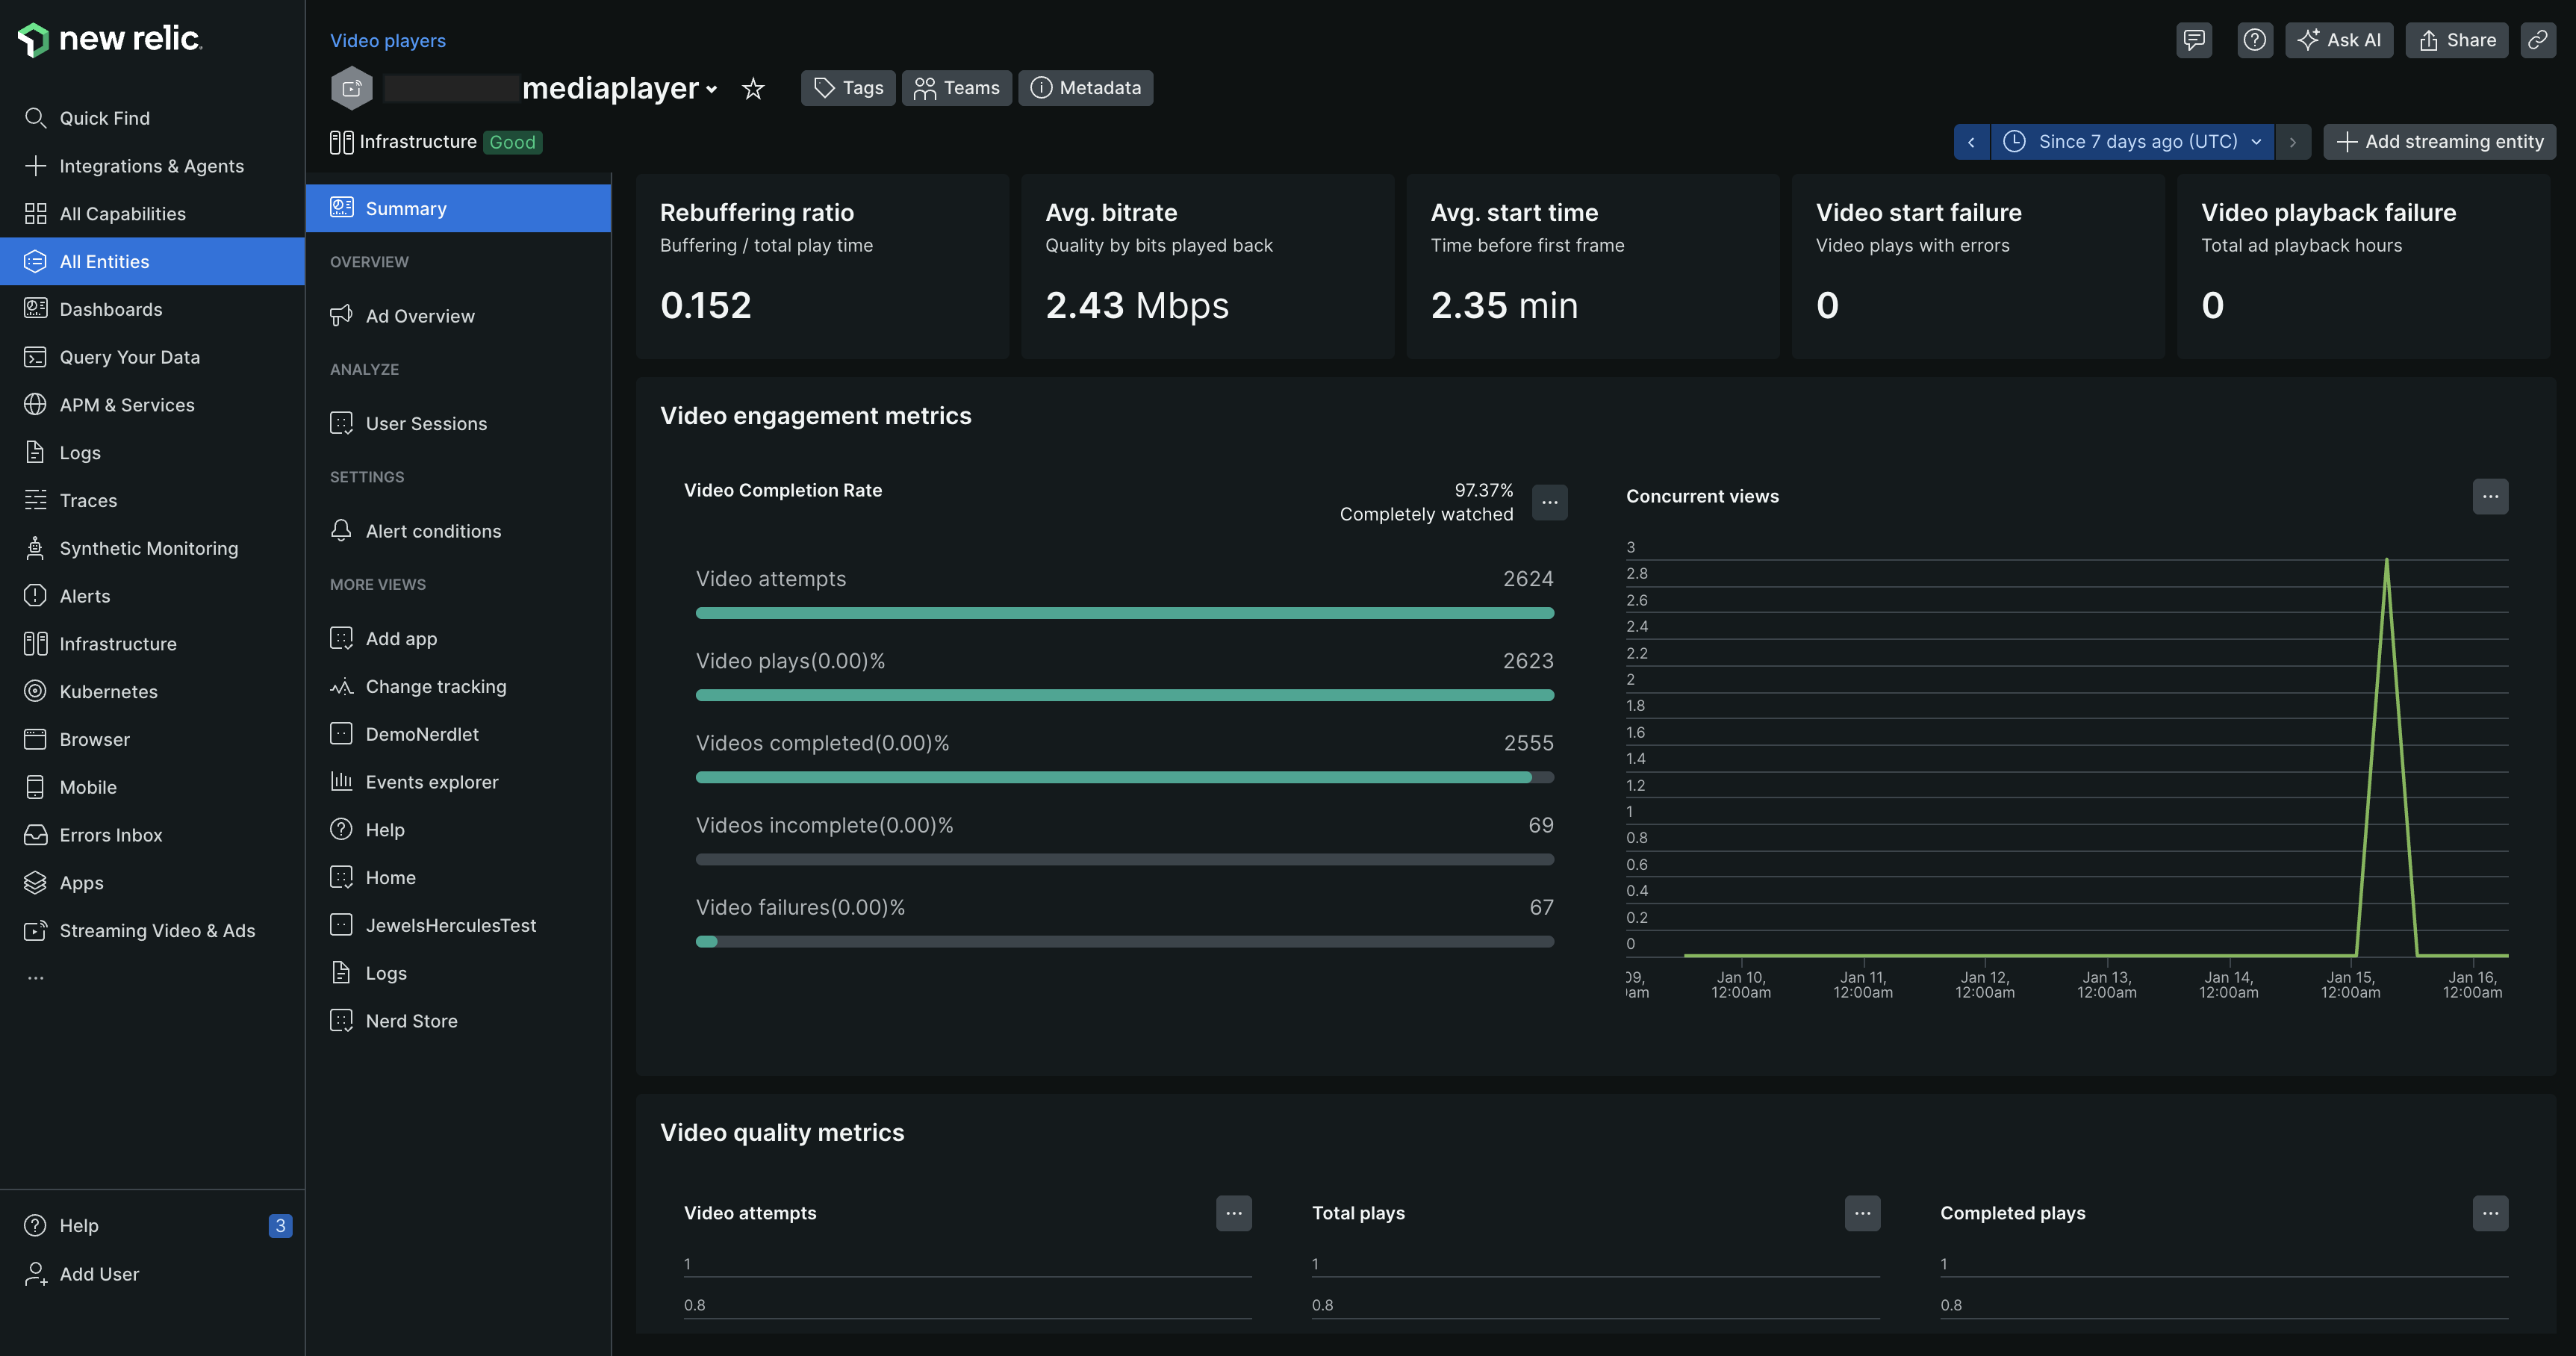The image size is (2576, 1356).
Task: Select the Ad Overview menu item
Action: pos(419,316)
